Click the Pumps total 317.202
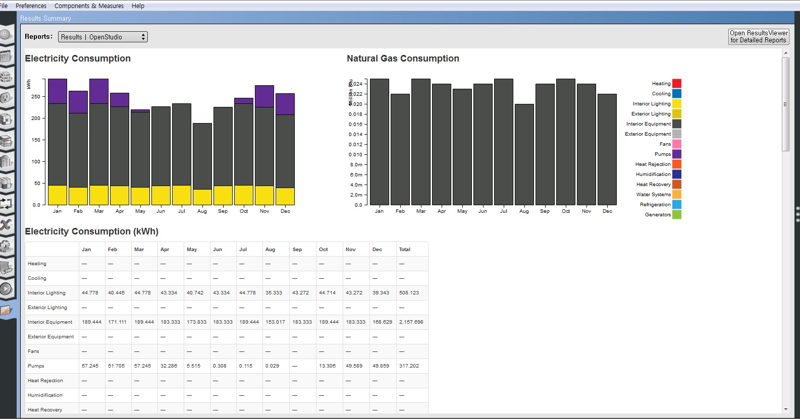This screenshot has height=419, width=800. coord(409,366)
